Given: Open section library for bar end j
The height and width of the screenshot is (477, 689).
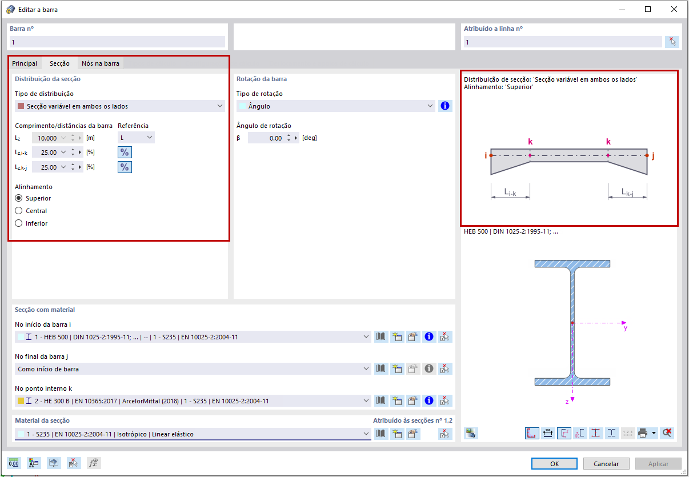Looking at the screenshot, I should pos(381,369).
